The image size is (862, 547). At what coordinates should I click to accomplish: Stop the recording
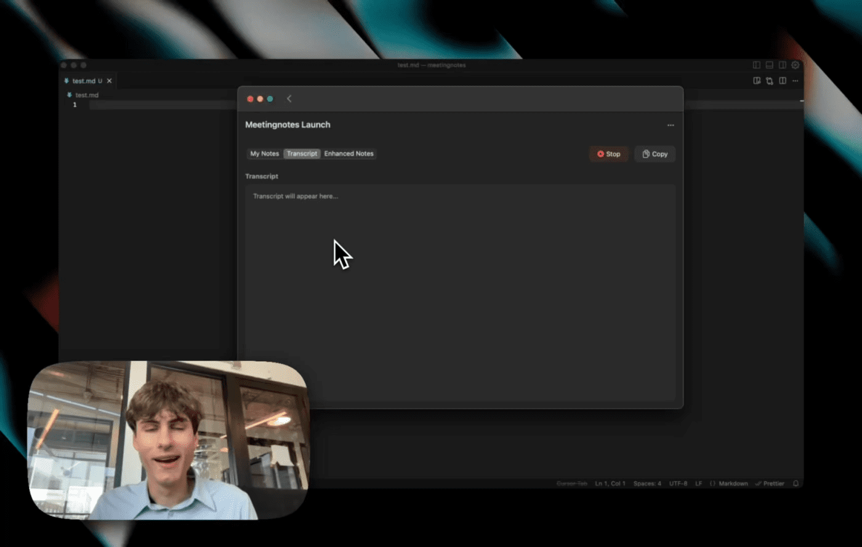(x=608, y=154)
